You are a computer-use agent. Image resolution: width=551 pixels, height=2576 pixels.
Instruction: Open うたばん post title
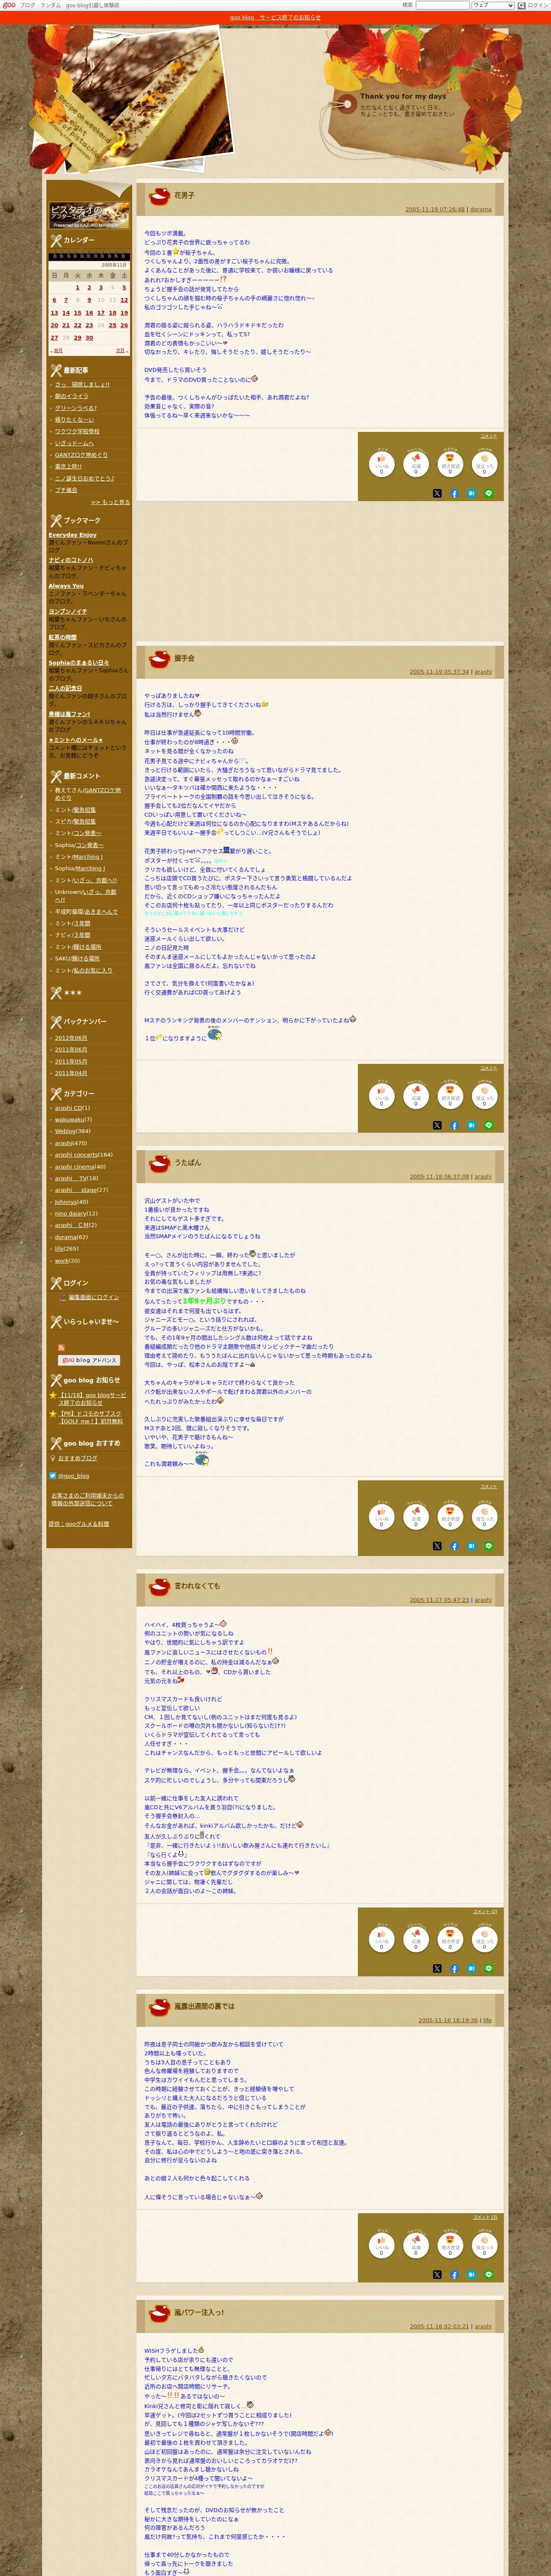[187, 1162]
